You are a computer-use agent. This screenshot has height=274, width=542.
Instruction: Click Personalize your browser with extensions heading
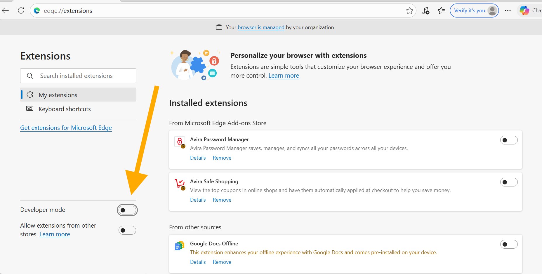click(298, 55)
